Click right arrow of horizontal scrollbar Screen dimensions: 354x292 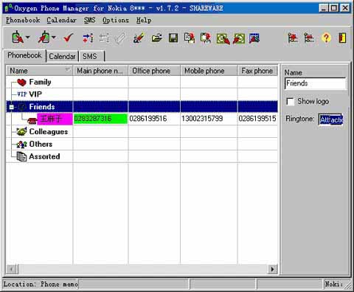[272, 269]
